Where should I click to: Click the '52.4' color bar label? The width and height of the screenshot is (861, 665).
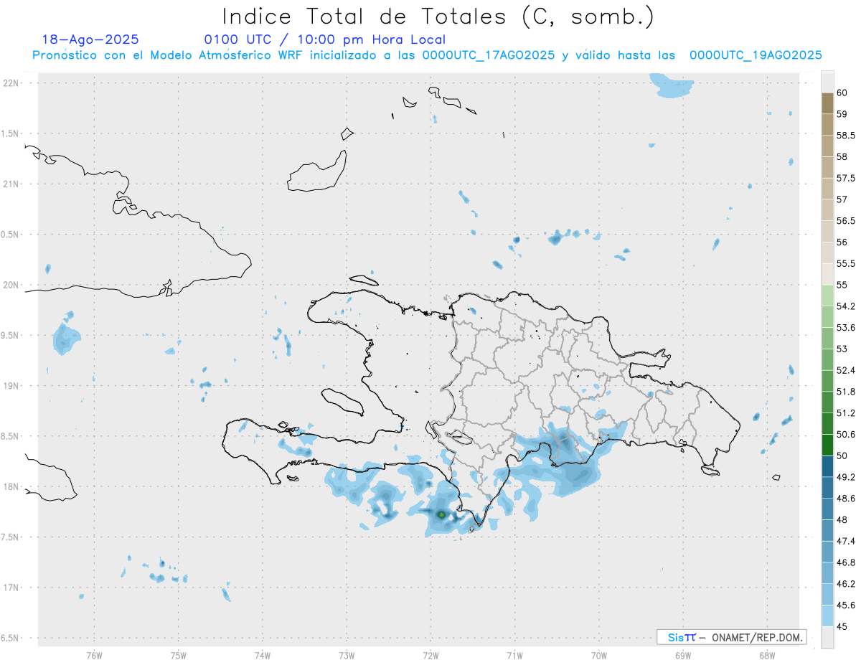[846, 370]
